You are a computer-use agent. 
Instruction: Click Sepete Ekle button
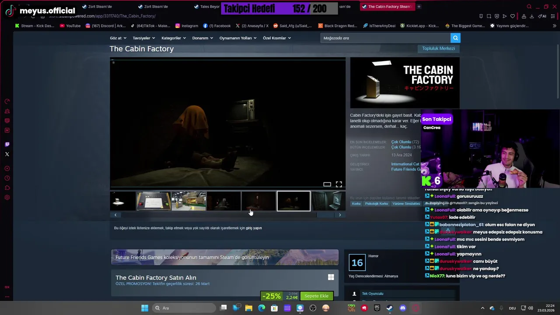point(316,296)
